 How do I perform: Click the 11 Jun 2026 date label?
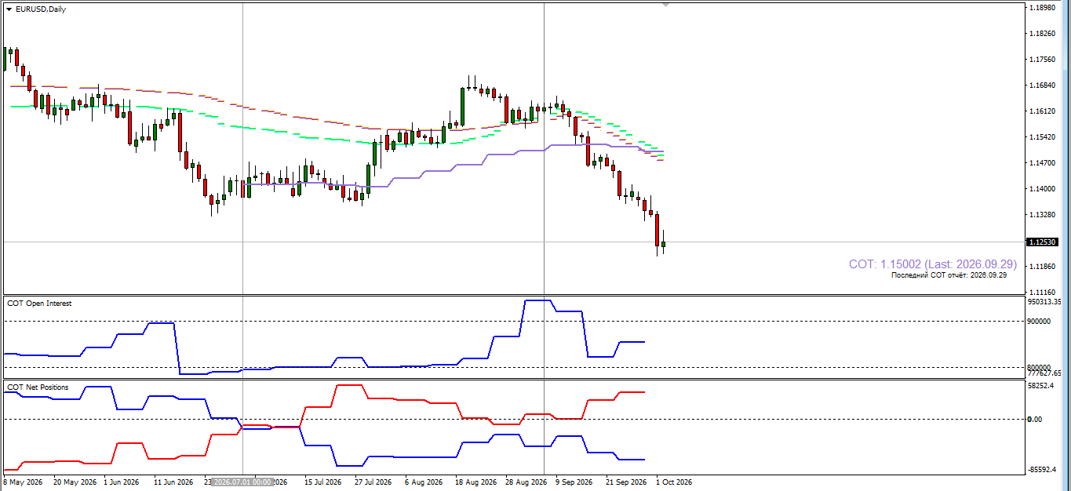pyautogui.click(x=173, y=482)
